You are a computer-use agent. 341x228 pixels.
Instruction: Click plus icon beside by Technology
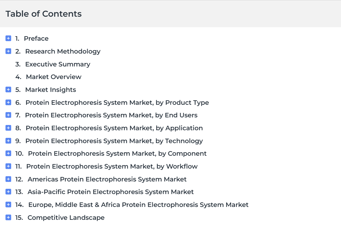click(8, 140)
